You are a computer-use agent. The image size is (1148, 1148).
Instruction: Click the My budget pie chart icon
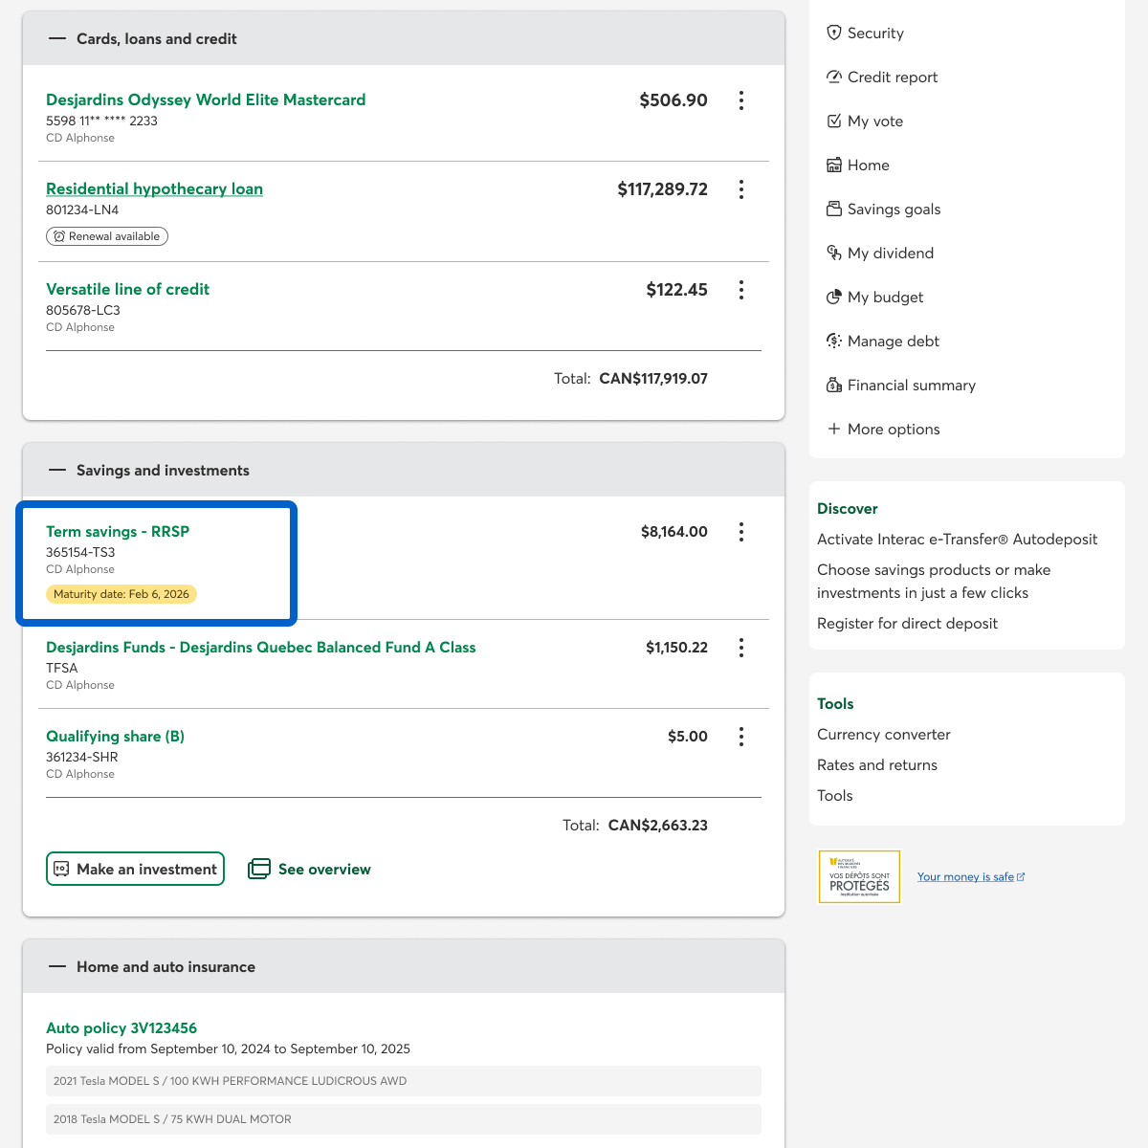pyautogui.click(x=833, y=298)
